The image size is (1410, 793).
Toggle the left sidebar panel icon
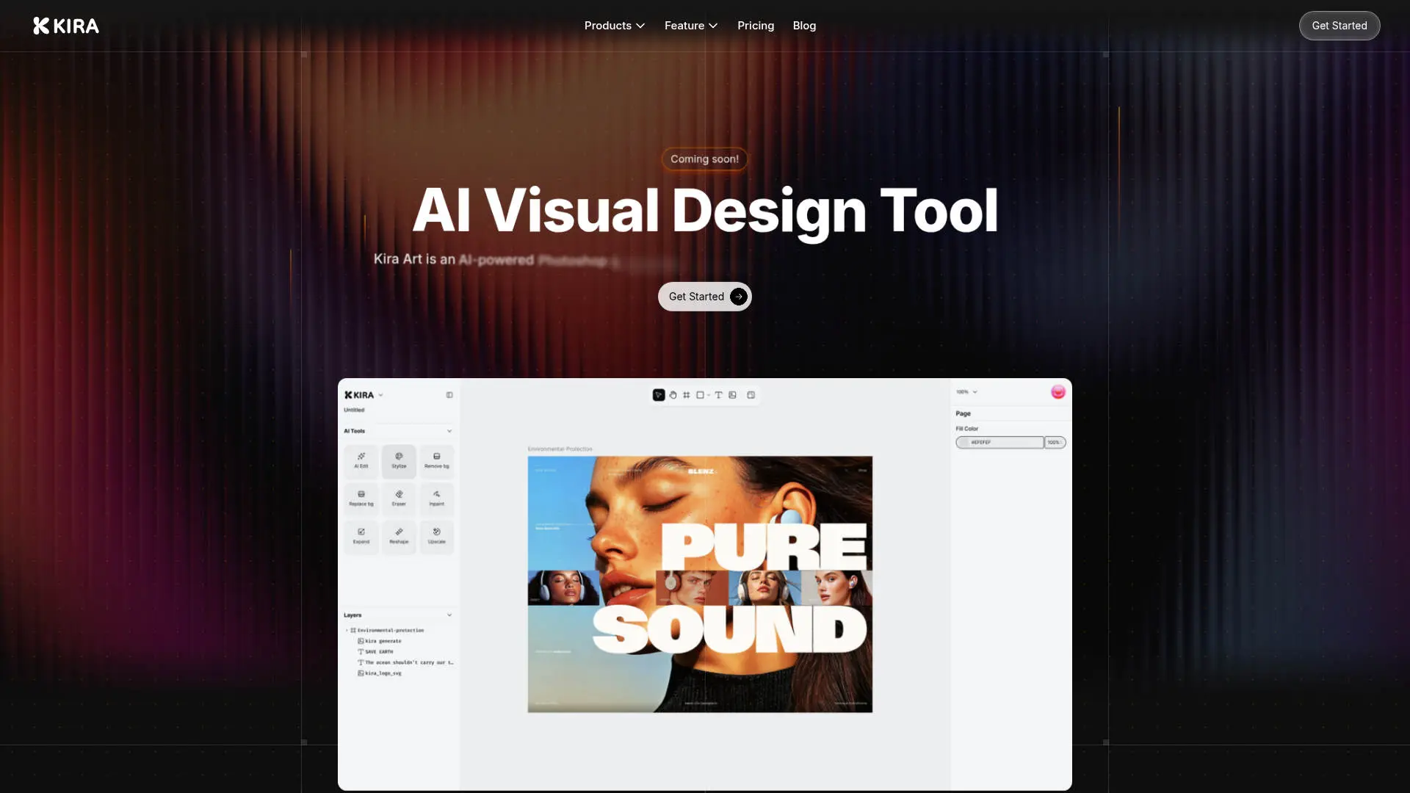tap(449, 395)
